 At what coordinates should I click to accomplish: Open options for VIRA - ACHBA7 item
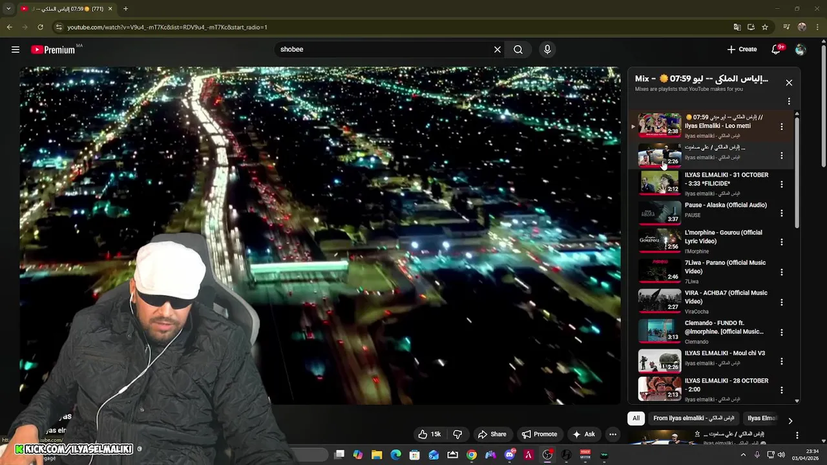[x=781, y=302]
